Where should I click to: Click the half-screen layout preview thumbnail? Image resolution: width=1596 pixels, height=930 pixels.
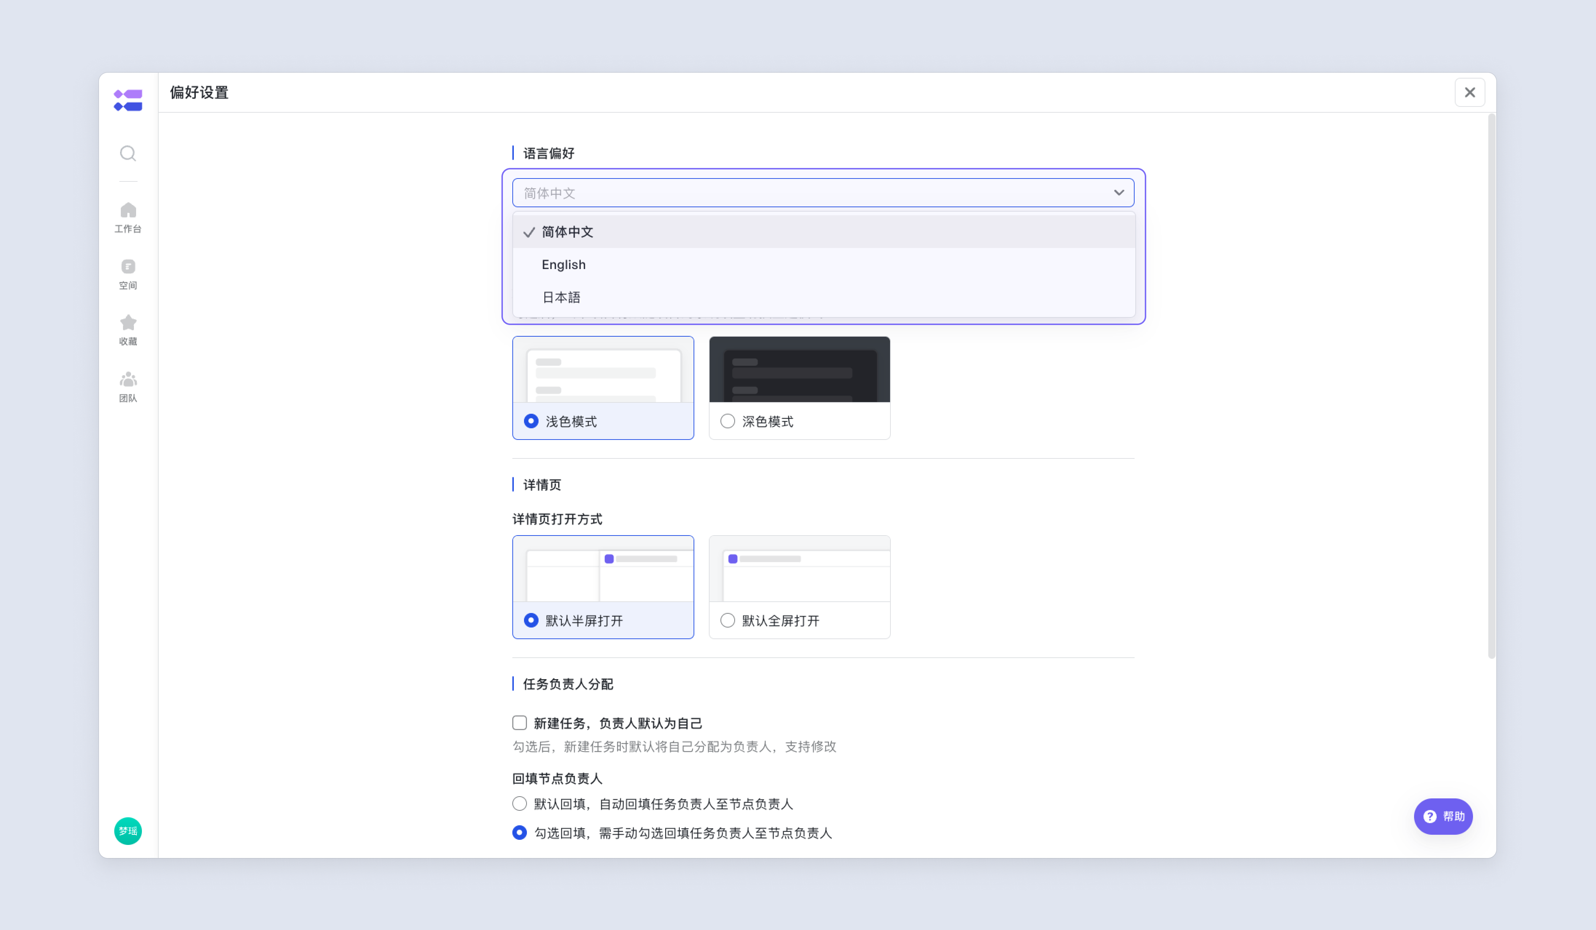click(x=603, y=569)
